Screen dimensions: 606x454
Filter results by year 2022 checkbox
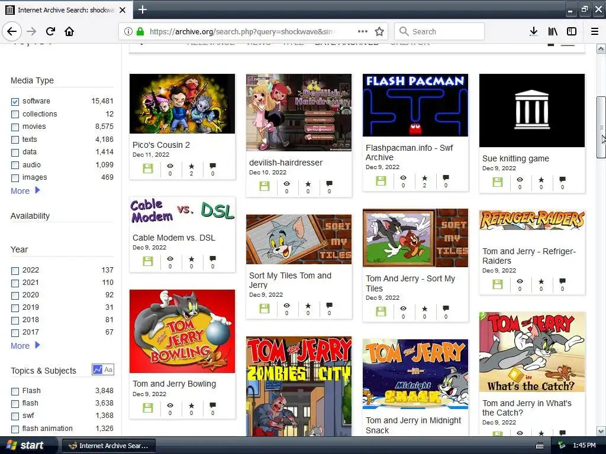15,271
